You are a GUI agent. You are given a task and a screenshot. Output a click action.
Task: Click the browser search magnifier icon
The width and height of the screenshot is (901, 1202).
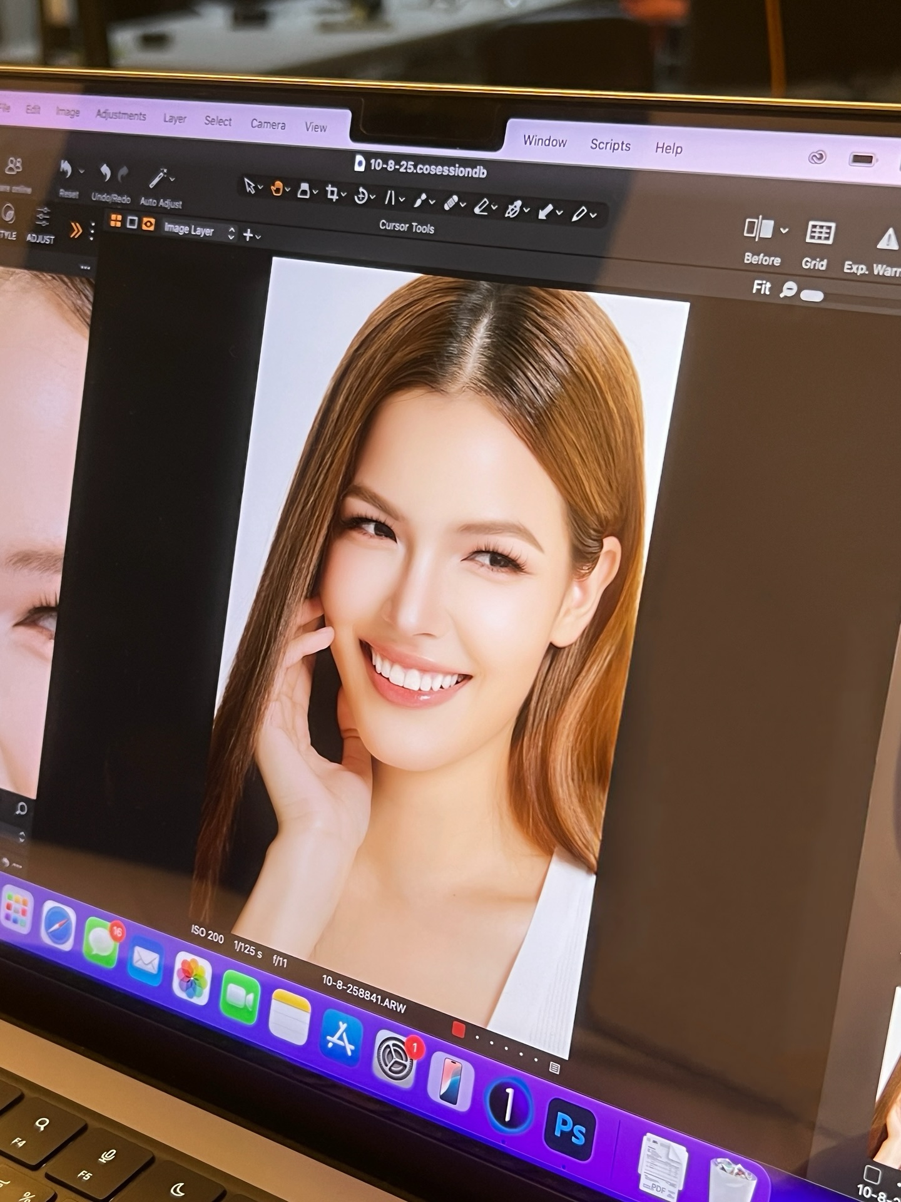coord(21,809)
